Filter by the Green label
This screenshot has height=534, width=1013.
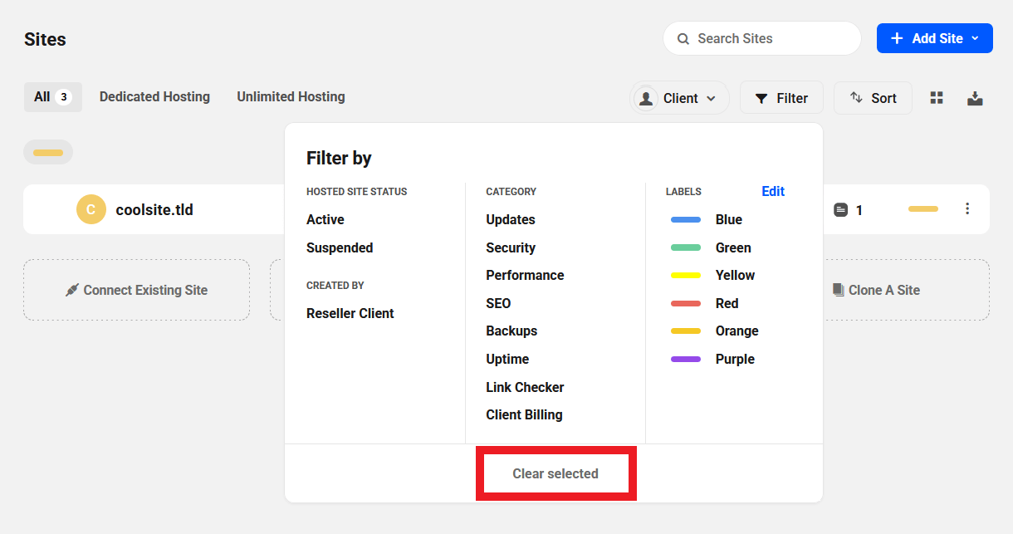711,247
